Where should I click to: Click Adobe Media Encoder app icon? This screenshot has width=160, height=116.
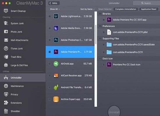pos(56,28)
